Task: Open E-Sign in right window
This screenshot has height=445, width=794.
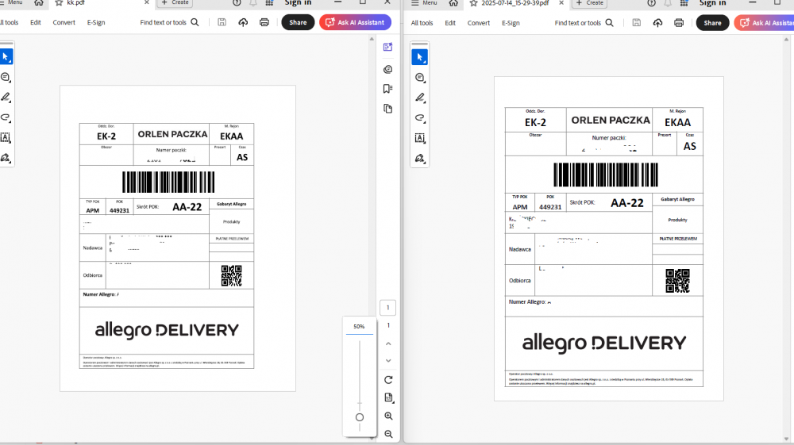Action: tap(511, 23)
